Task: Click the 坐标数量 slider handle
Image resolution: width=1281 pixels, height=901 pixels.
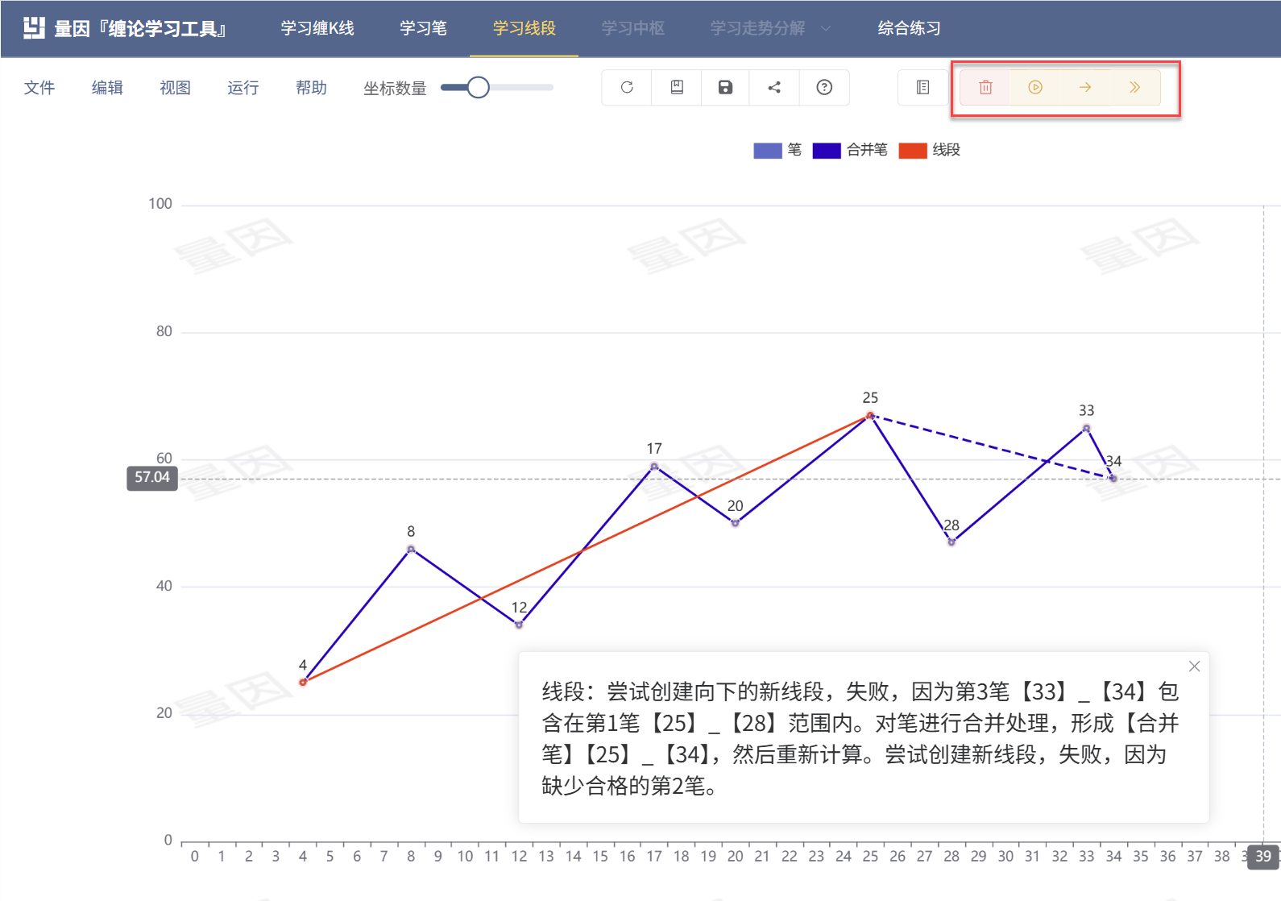Action: [478, 87]
